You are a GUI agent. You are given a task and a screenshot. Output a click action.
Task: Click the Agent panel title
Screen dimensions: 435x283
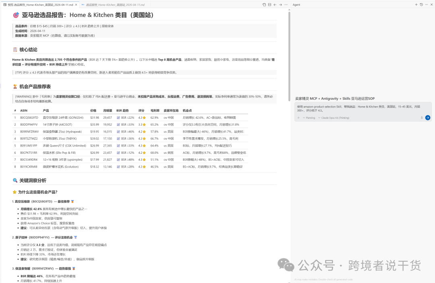pyautogui.click(x=296, y=5)
